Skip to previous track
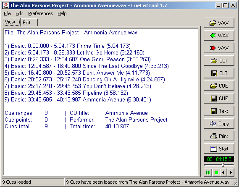Image resolution: width=239 pixels, height=187 pixels. point(223,173)
